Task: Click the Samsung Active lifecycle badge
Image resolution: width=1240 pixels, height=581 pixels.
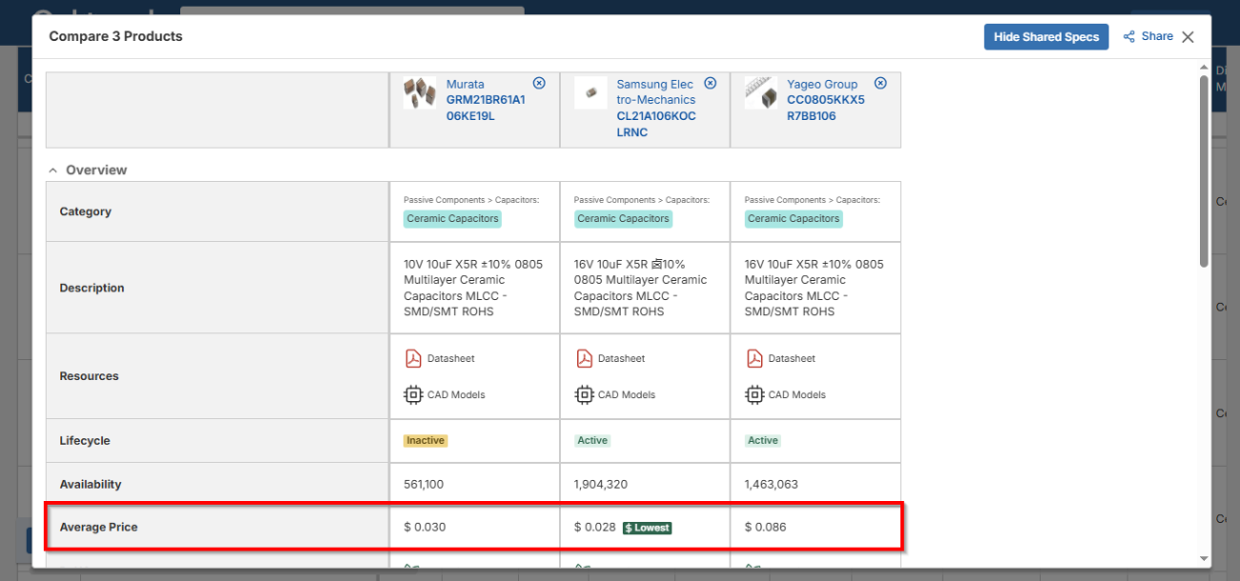Action: point(592,441)
